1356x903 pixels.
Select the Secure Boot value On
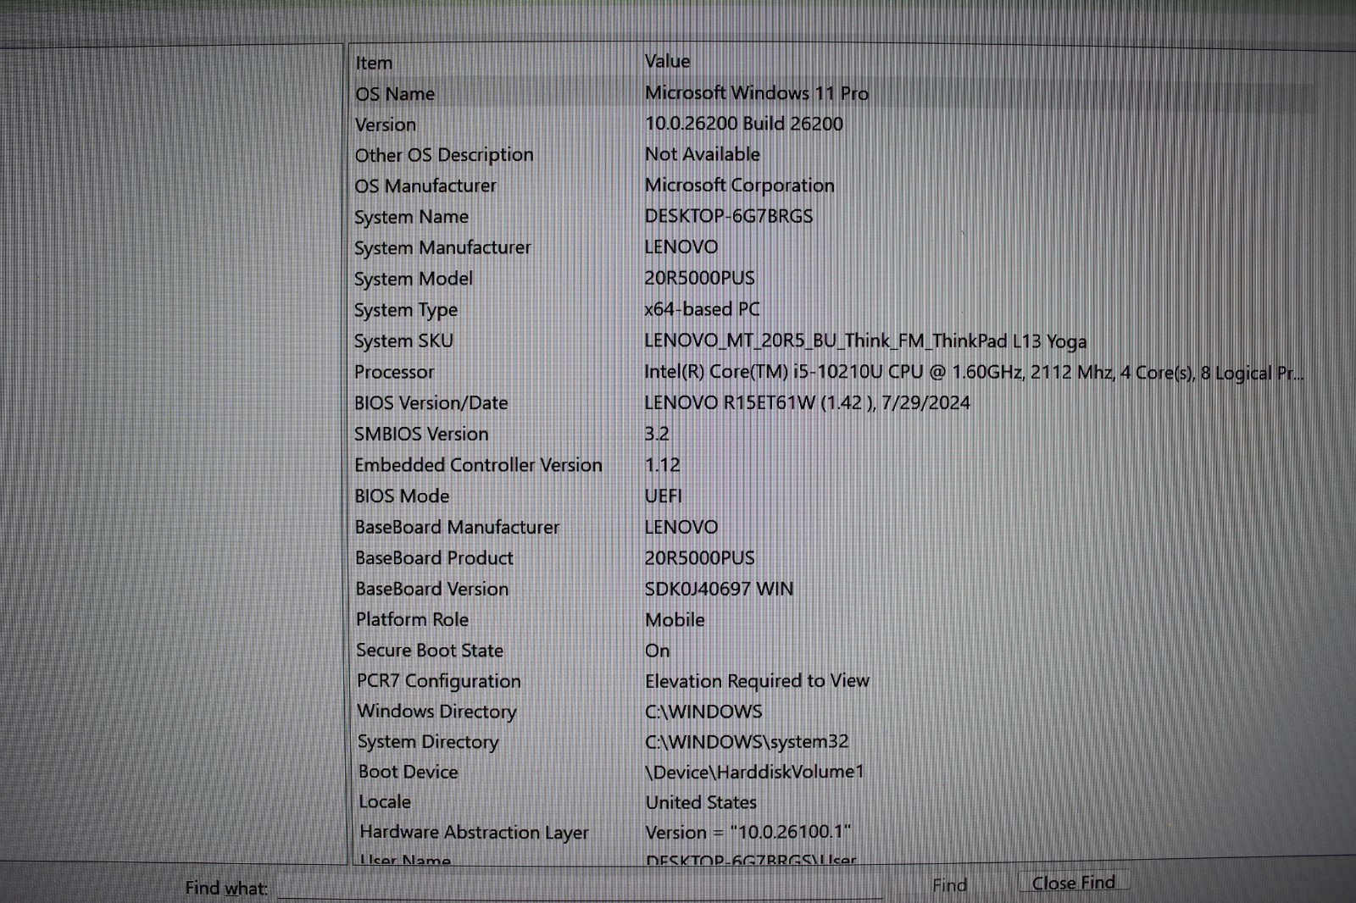click(x=657, y=651)
